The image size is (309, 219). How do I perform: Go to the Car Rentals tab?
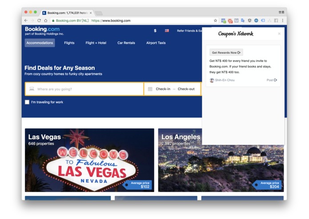(x=126, y=43)
